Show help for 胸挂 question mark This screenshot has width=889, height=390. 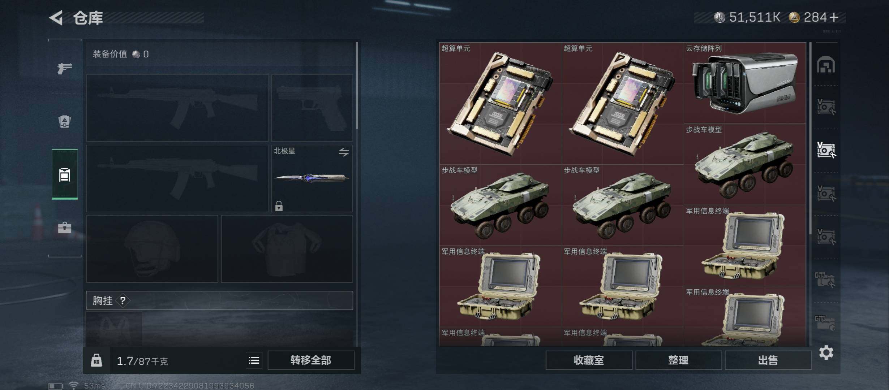point(123,300)
